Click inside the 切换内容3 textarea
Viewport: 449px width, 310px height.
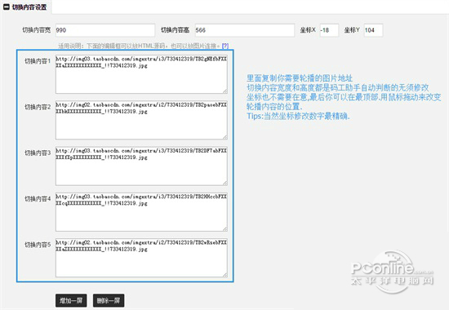[141, 166]
